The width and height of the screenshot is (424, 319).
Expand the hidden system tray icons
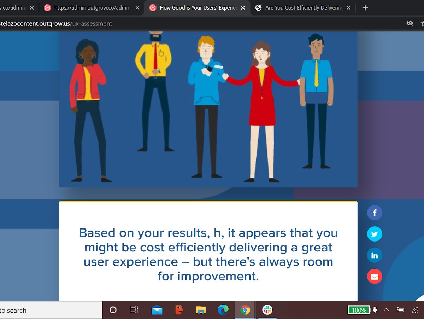[386, 310]
